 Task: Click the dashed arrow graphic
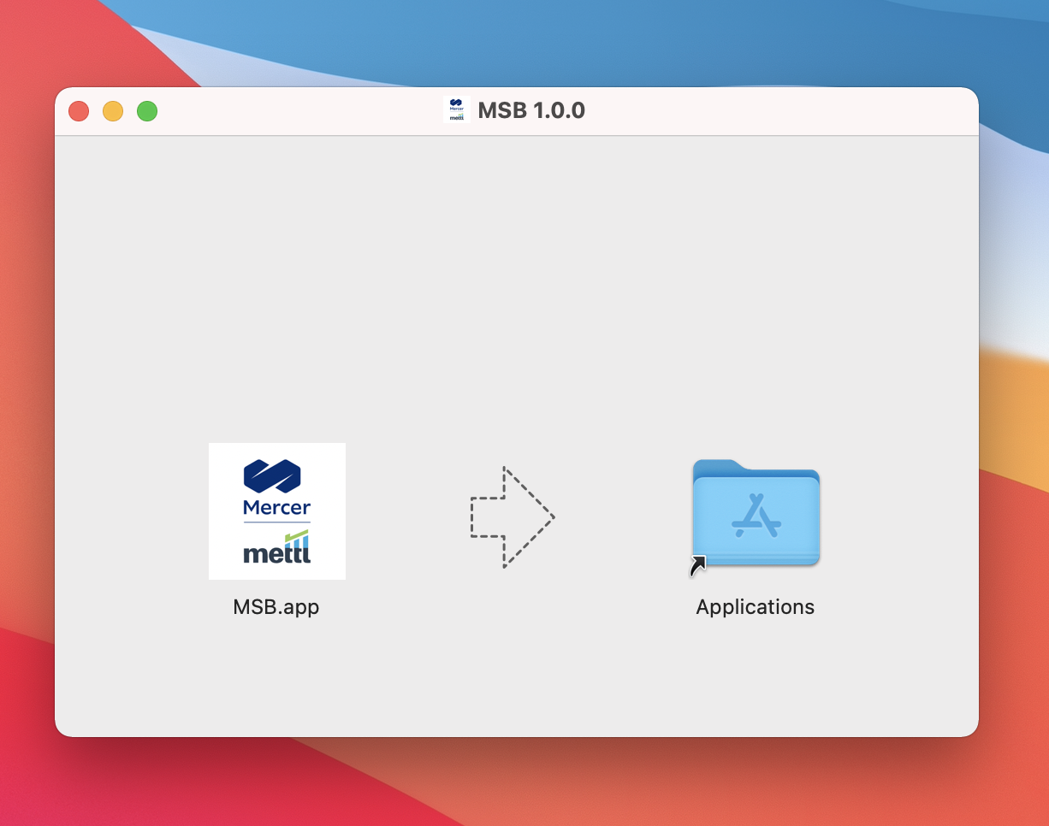[512, 516]
